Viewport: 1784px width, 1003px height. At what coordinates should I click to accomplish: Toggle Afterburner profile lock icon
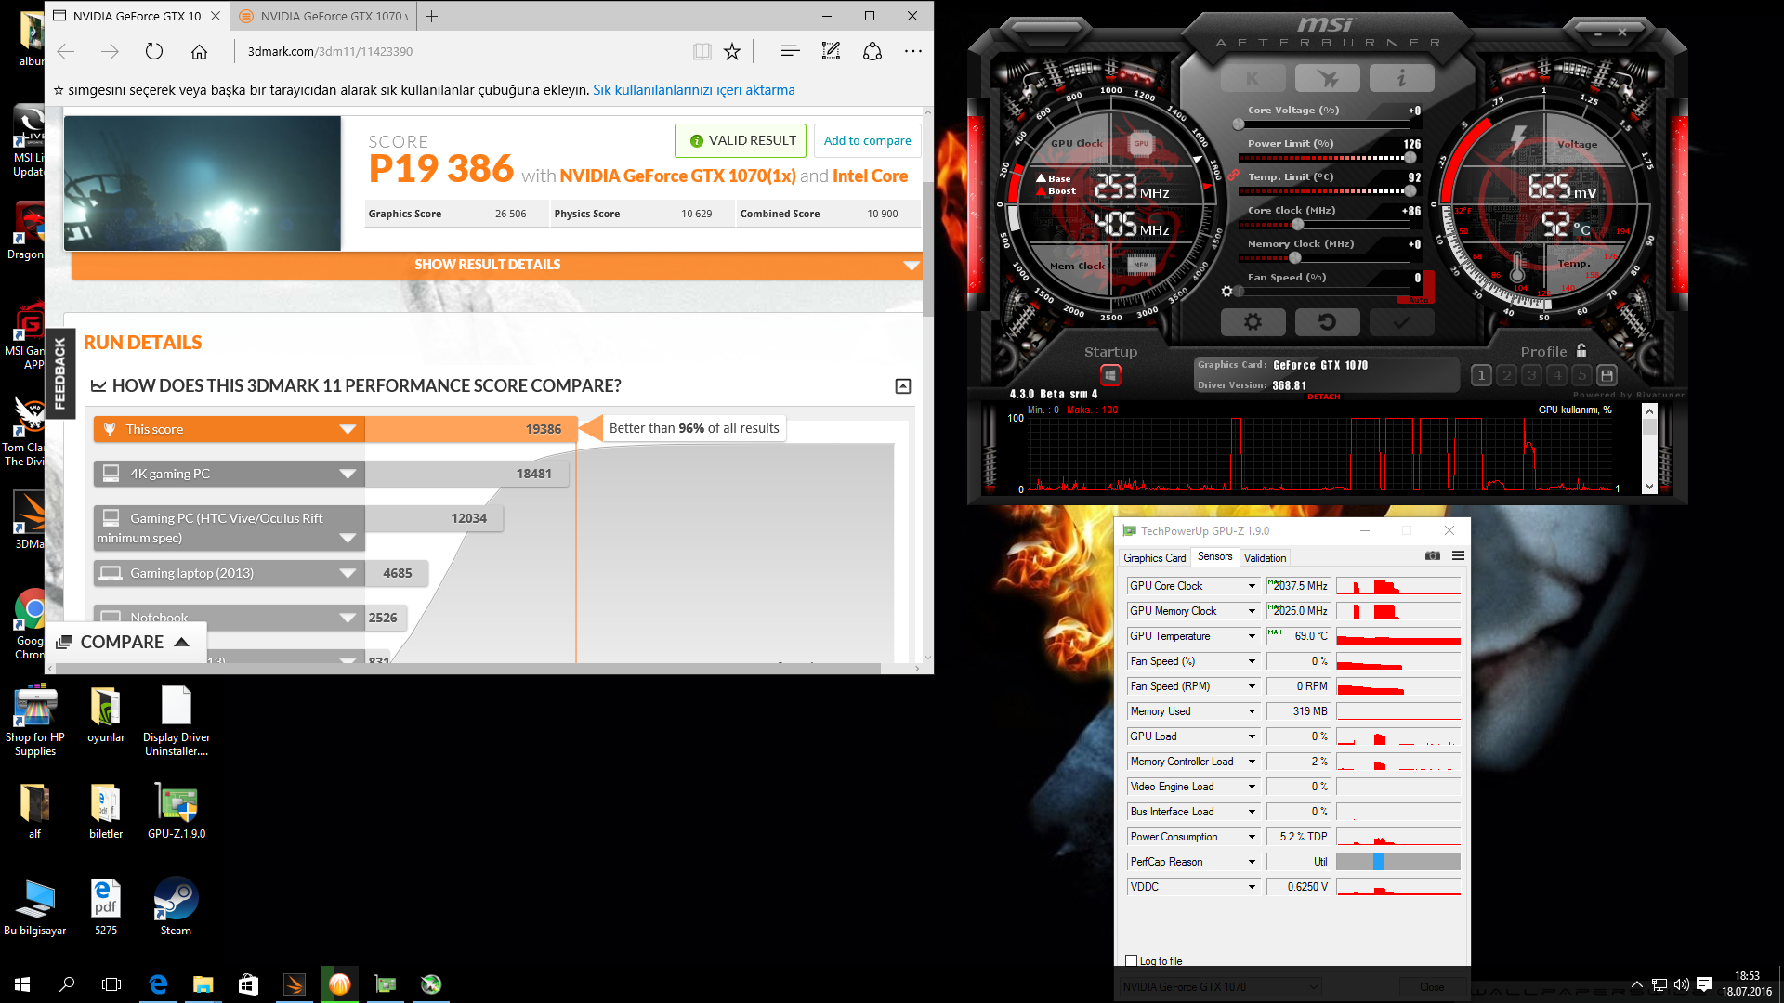click(1581, 350)
